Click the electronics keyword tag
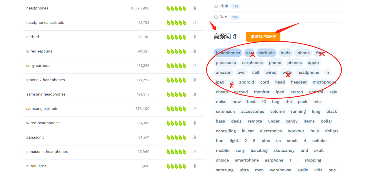The height and width of the screenshot is (175, 378). click(x=271, y=131)
